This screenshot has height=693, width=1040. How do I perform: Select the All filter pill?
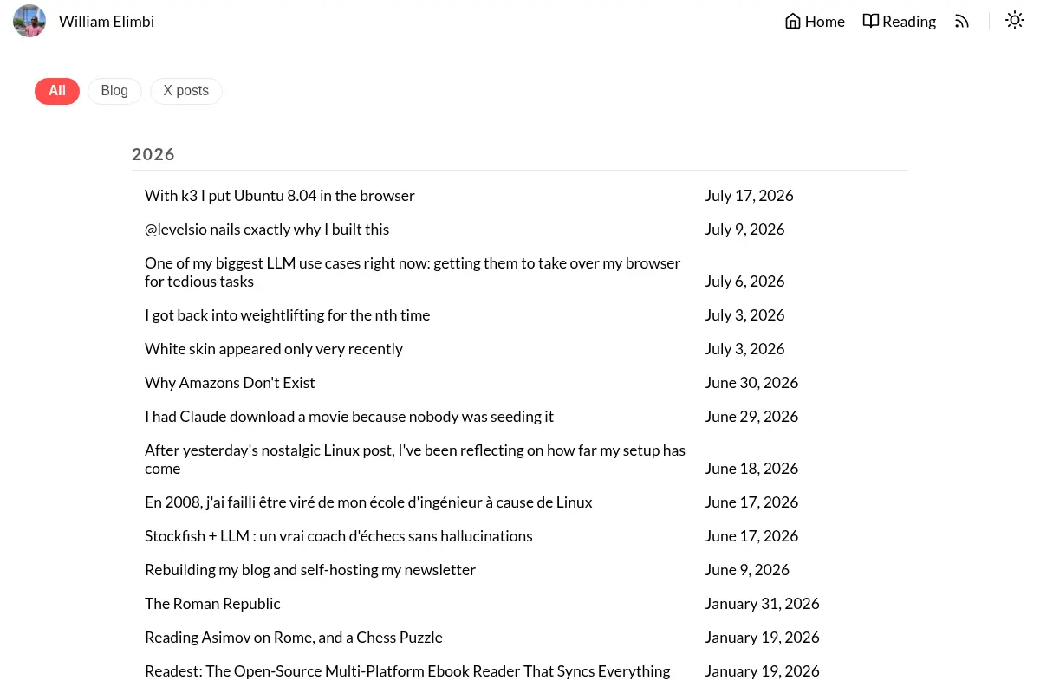click(x=57, y=91)
